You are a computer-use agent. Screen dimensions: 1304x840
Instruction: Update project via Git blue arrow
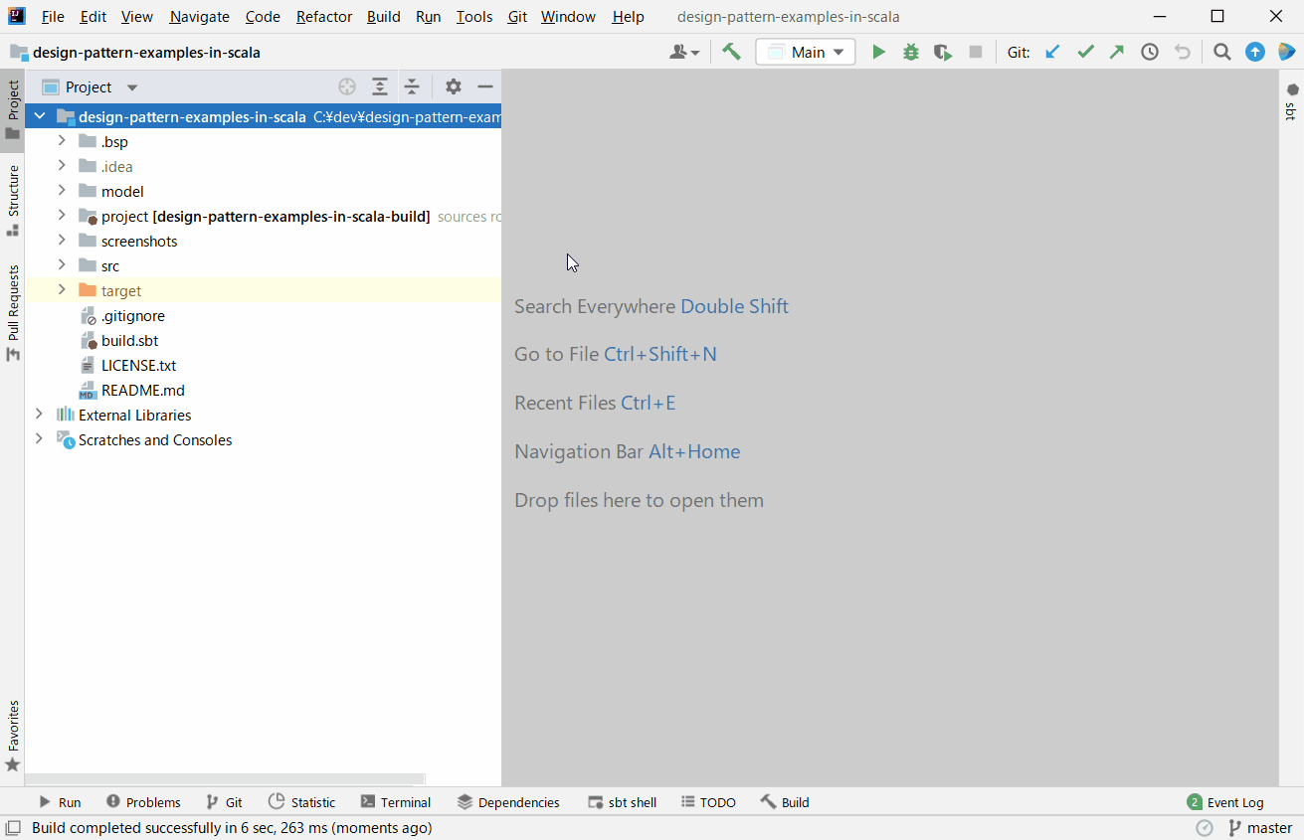tap(1052, 52)
